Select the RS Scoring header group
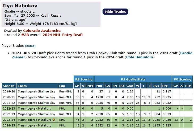The image size is (194, 131). [x=84, y=79]
